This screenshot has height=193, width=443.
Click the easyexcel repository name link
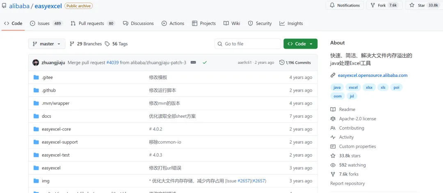coord(48,6)
